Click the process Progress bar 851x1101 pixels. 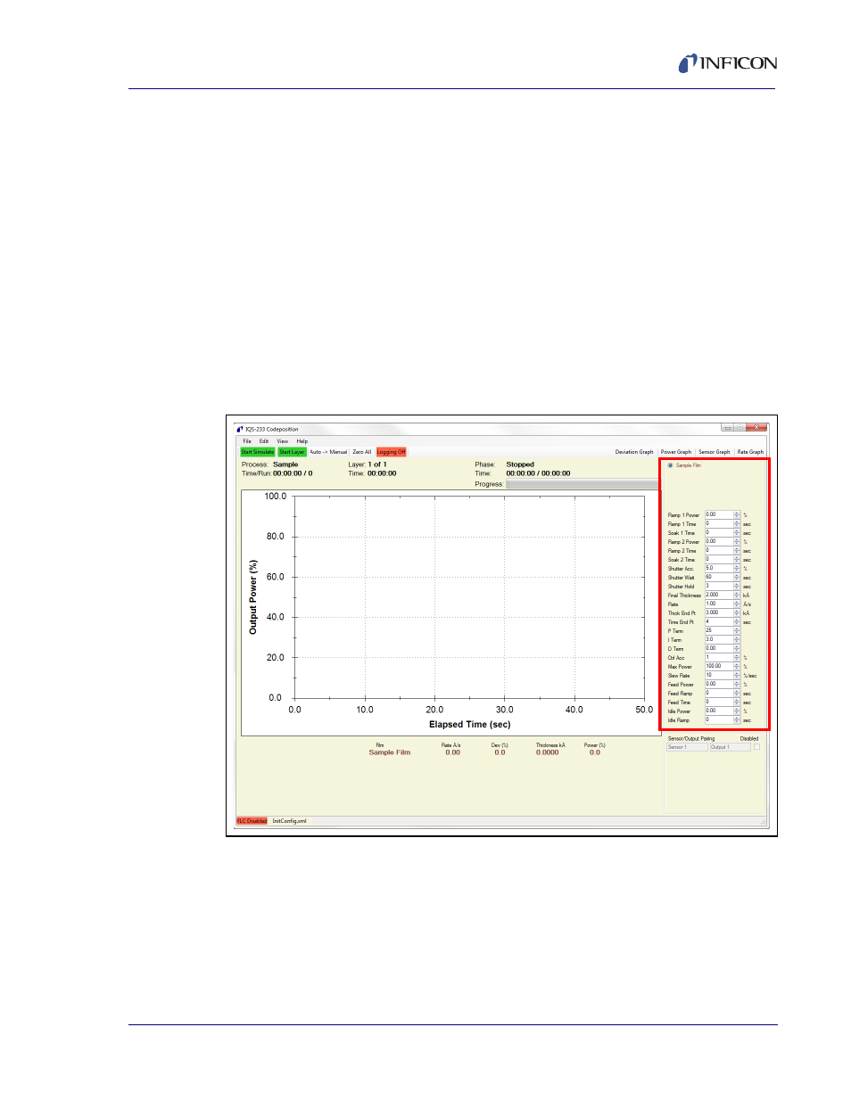tap(582, 484)
